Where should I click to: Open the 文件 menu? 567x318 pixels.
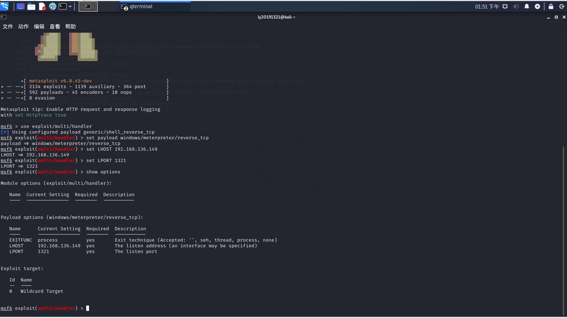click(x=8, y=27)
